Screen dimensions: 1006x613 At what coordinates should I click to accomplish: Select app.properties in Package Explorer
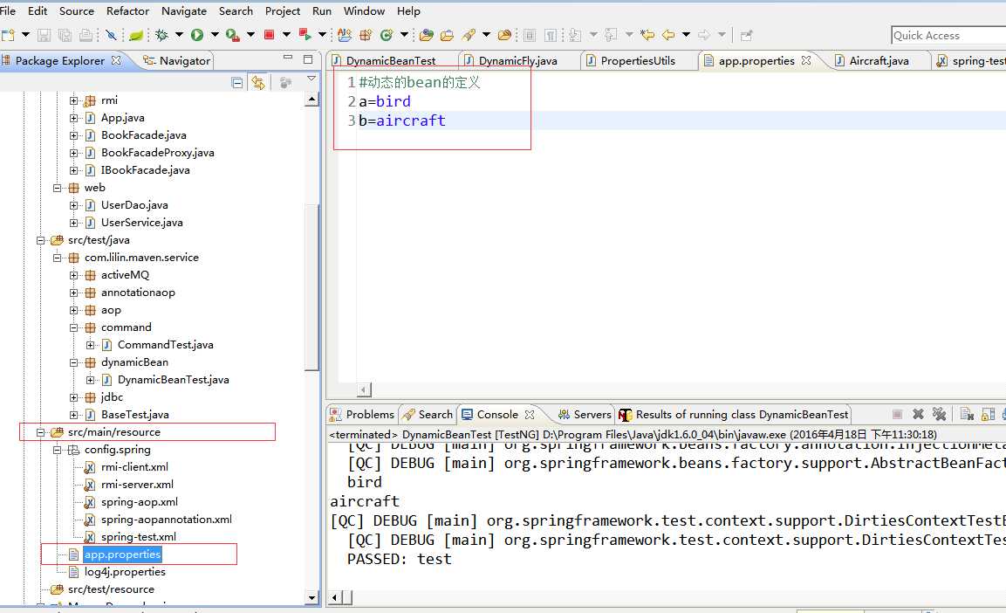(x=122, y=554)
